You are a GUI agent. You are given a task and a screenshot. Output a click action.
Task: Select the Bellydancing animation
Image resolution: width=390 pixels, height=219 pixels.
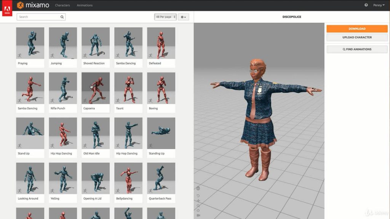pos(128,183)
